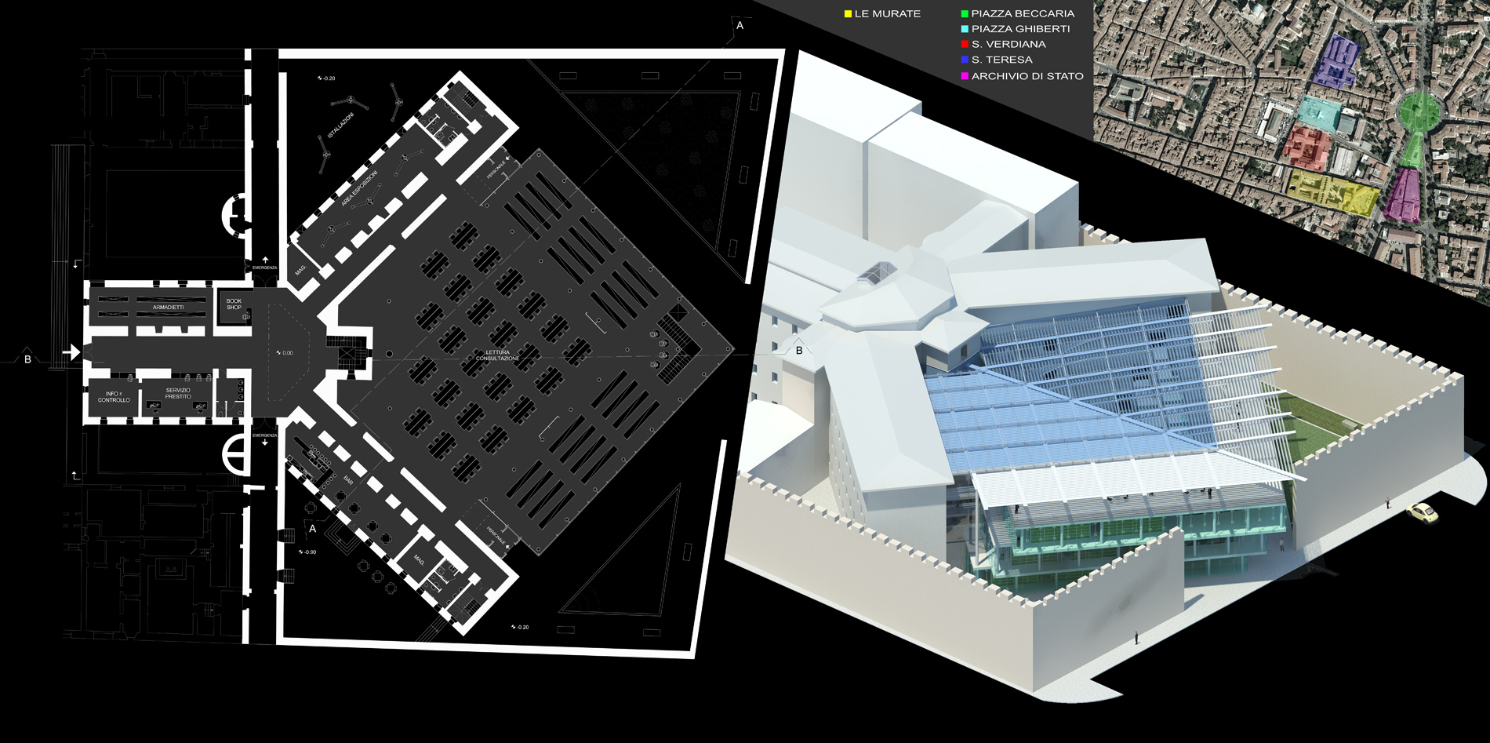Select the S. VERDIANA legend label
Viewport: 1490px width, 743px height.
coord(1008,45)
